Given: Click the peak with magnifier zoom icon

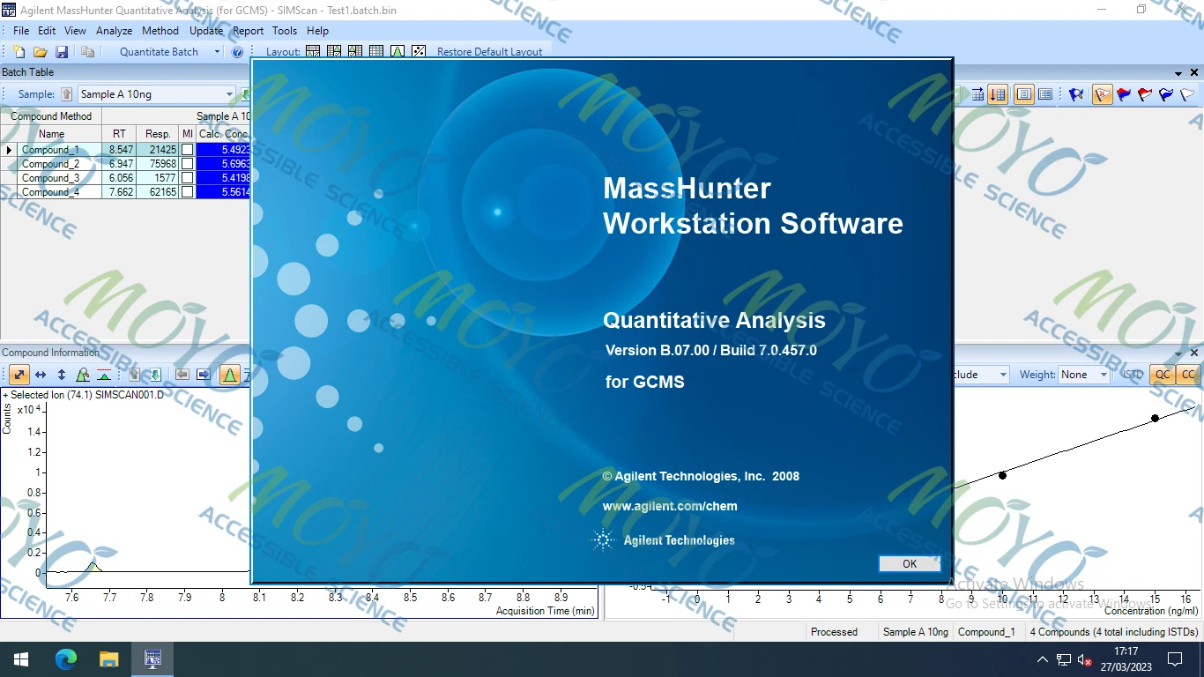Looking at the screenshot, I should click(x=83, y=375).
